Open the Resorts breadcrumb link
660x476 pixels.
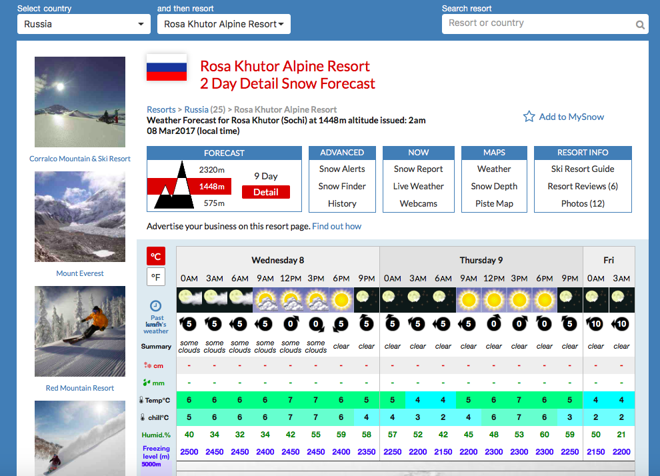click(x=161, y=109)
